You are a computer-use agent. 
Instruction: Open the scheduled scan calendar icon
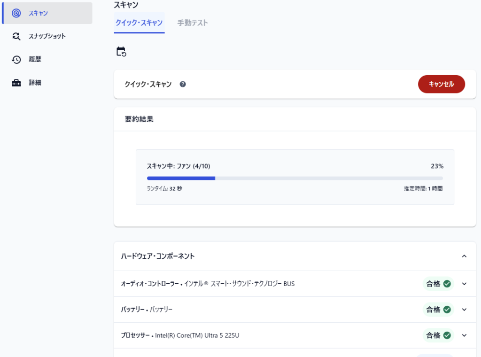121,52
